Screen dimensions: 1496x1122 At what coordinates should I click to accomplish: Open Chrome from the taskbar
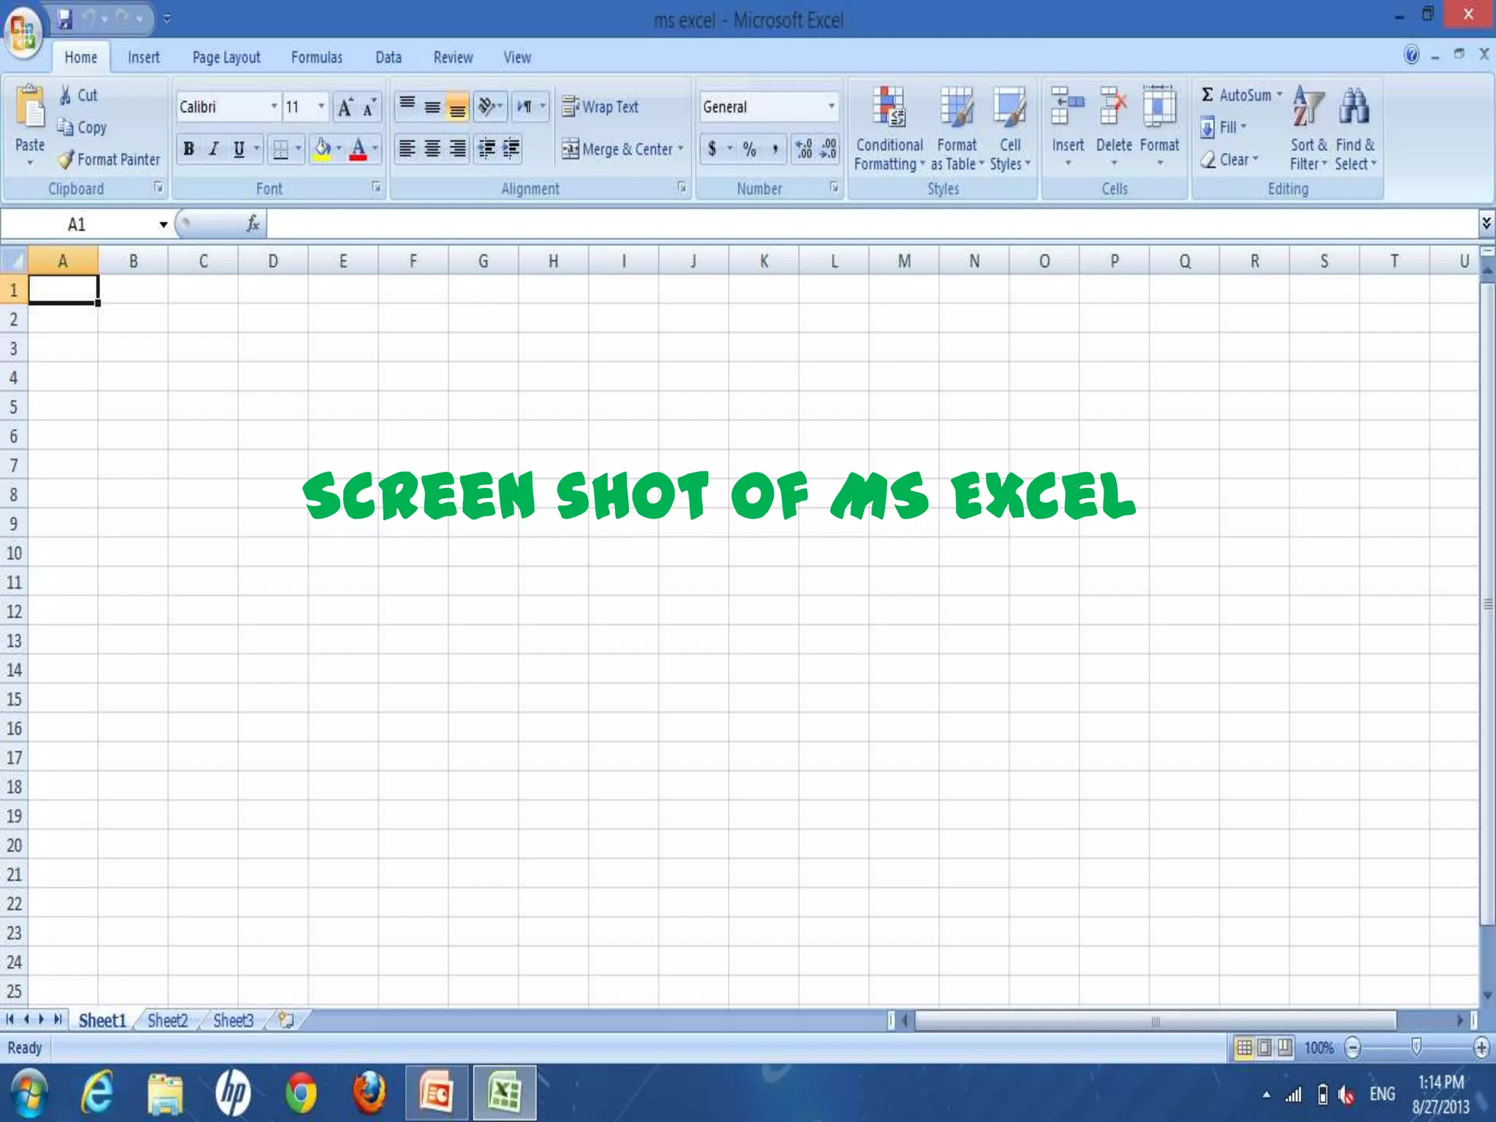(301, 1093)
